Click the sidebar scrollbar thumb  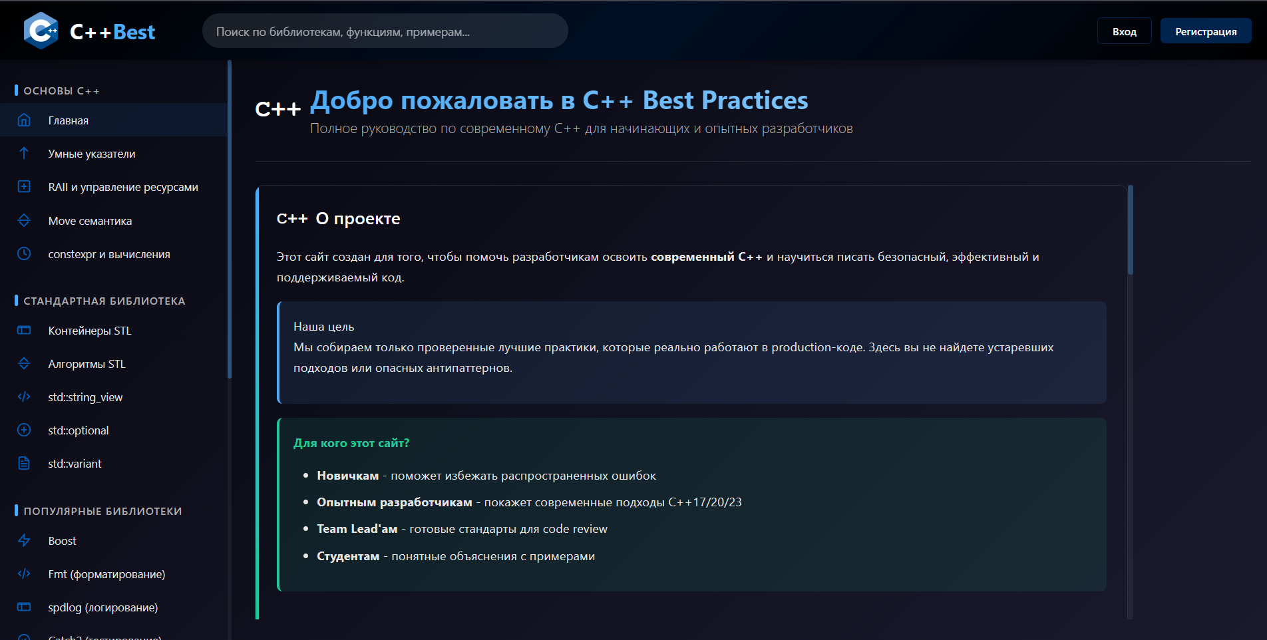coord(230,220)
